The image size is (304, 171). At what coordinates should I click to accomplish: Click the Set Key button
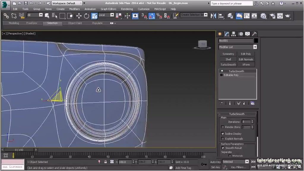[216, 167]
